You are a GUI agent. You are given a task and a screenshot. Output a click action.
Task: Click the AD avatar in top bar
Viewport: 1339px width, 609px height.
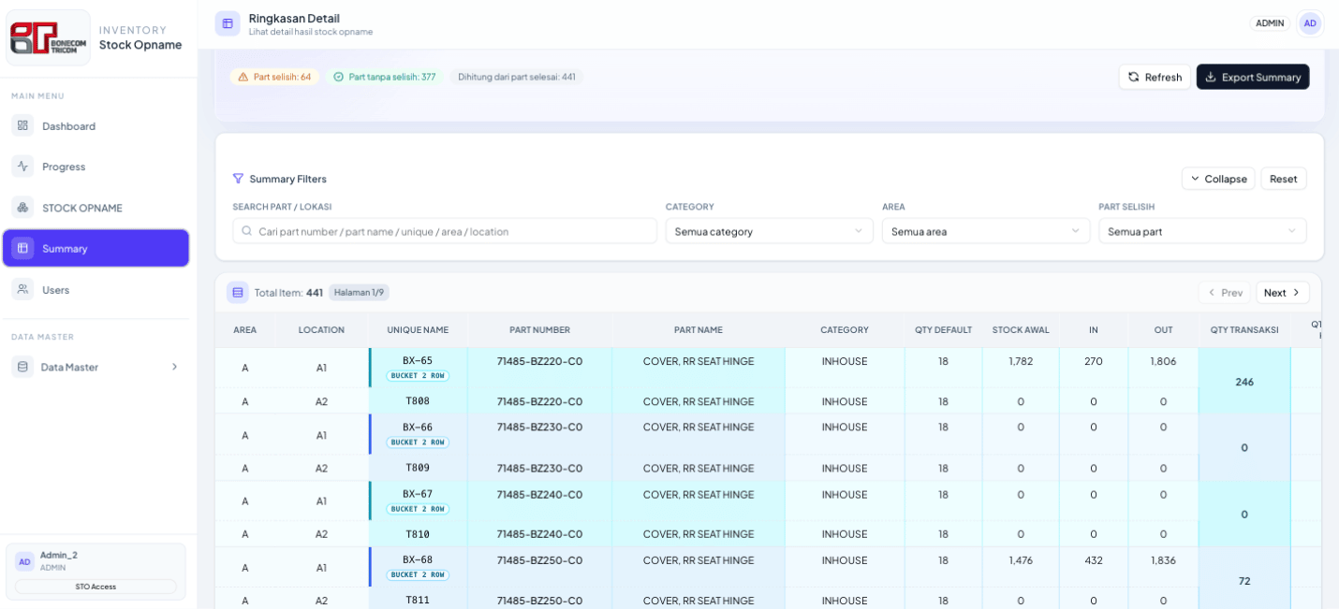tap(1310, 23)
